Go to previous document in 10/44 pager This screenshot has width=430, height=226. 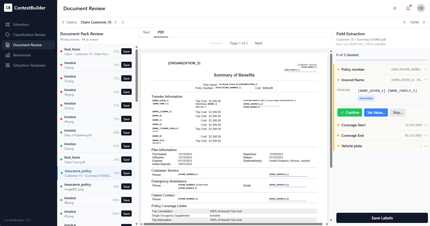(404, 22)
